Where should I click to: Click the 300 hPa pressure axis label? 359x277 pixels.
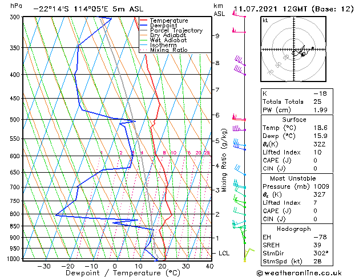pyautogui.click(x=15, y=17)
